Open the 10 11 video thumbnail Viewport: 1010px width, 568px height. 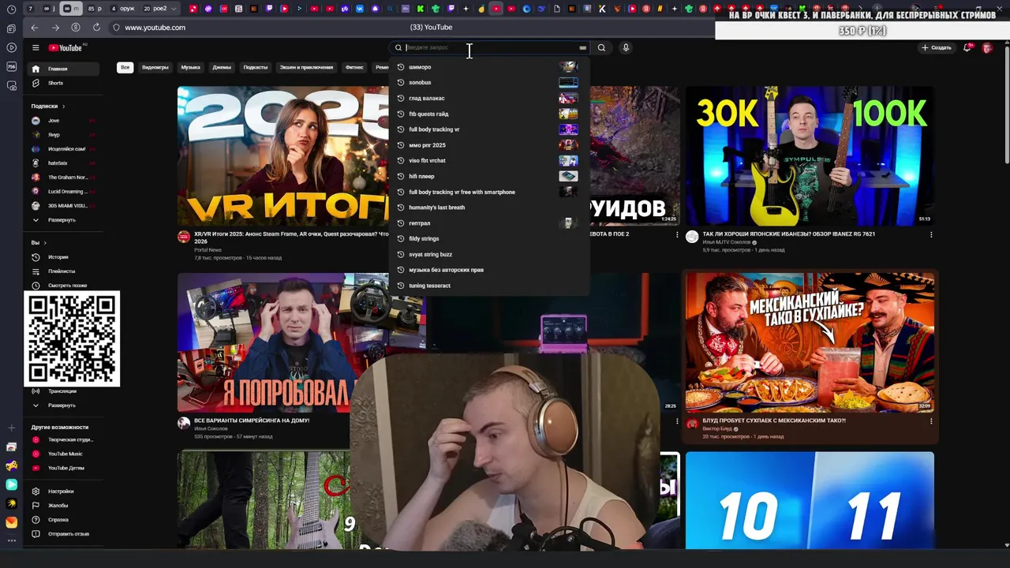click(x=810, y=500)
